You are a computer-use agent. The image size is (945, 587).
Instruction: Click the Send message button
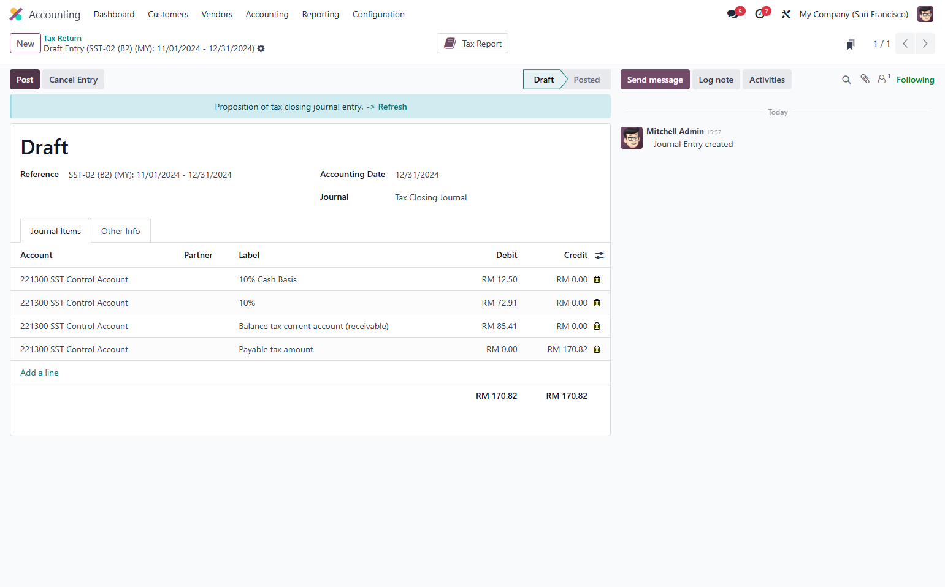(x=655, y=80)
